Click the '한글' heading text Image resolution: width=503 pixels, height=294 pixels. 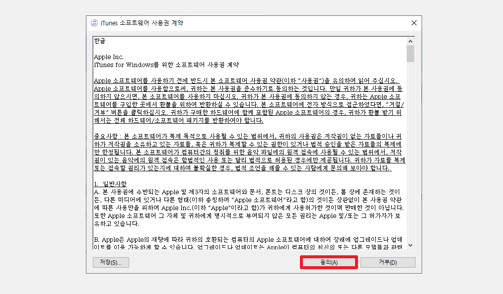pyautogui.click(x=100, y=41)
